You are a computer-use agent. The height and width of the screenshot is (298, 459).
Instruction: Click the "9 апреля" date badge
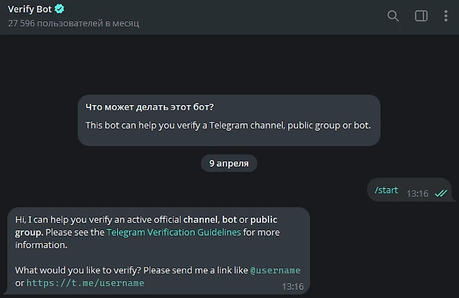(229, 163)
